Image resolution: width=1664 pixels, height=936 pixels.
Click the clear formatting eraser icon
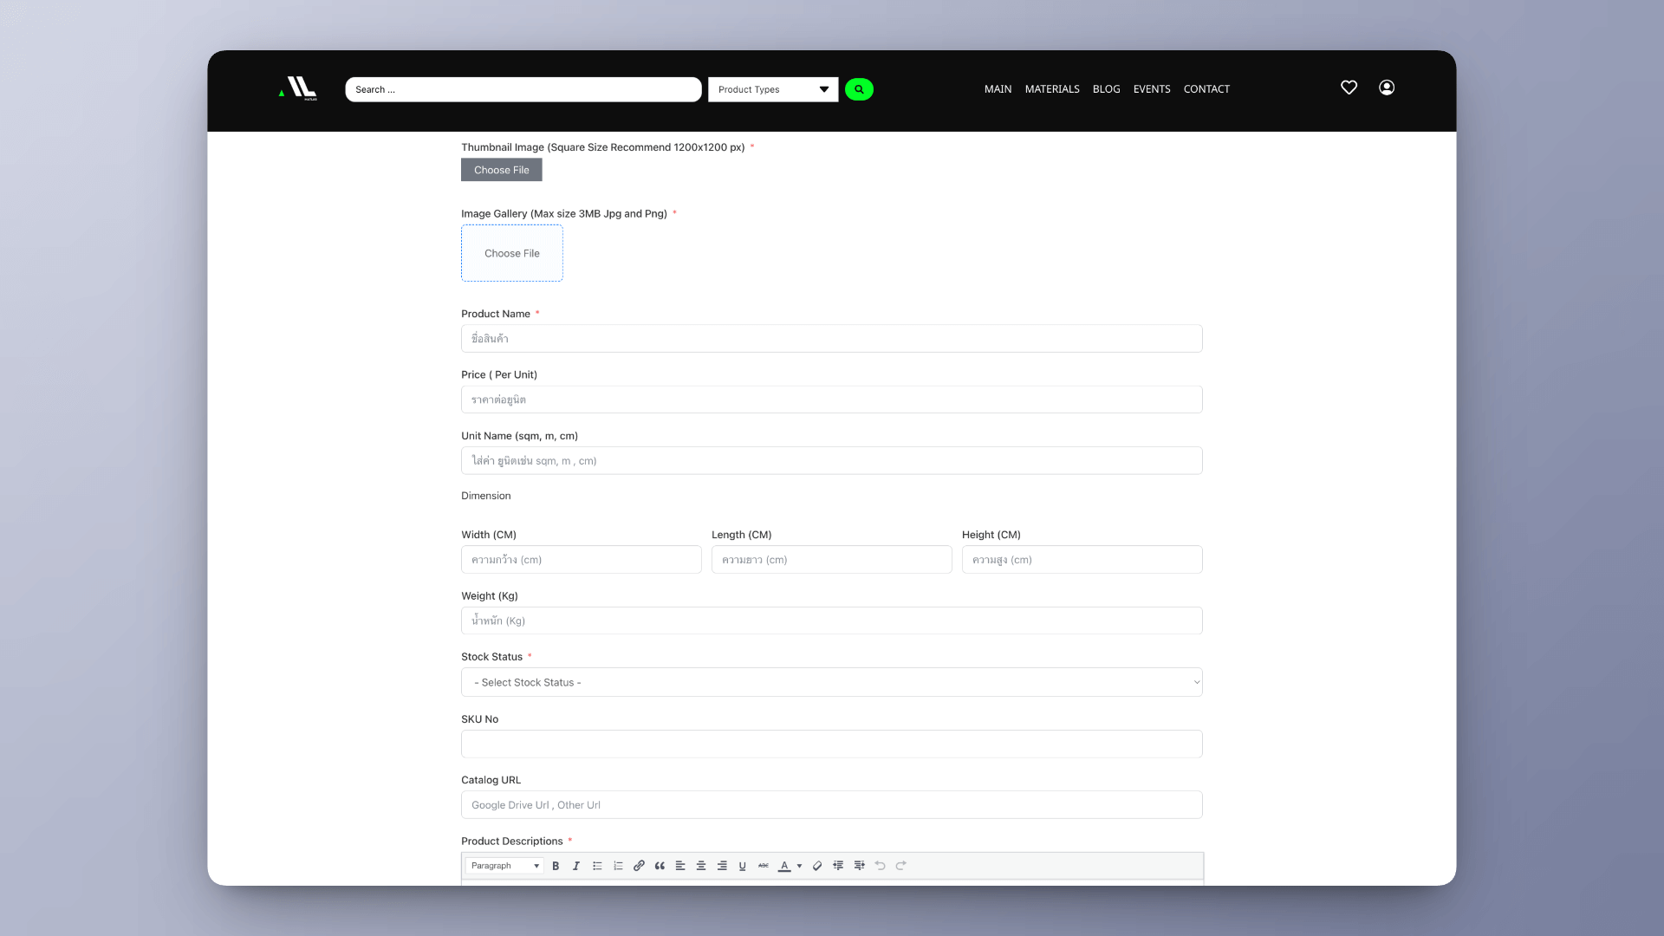point(817,866)
